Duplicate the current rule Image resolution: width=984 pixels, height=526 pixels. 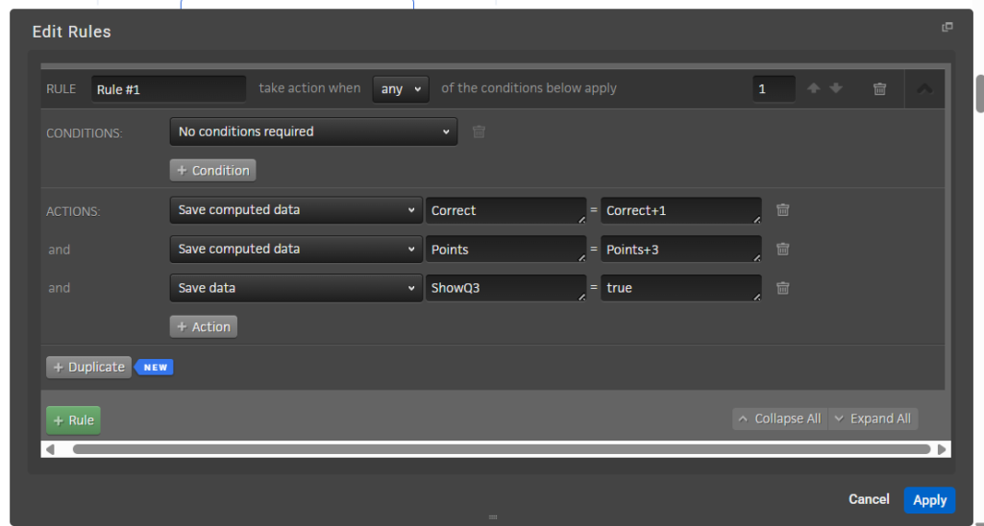(88, 367)
